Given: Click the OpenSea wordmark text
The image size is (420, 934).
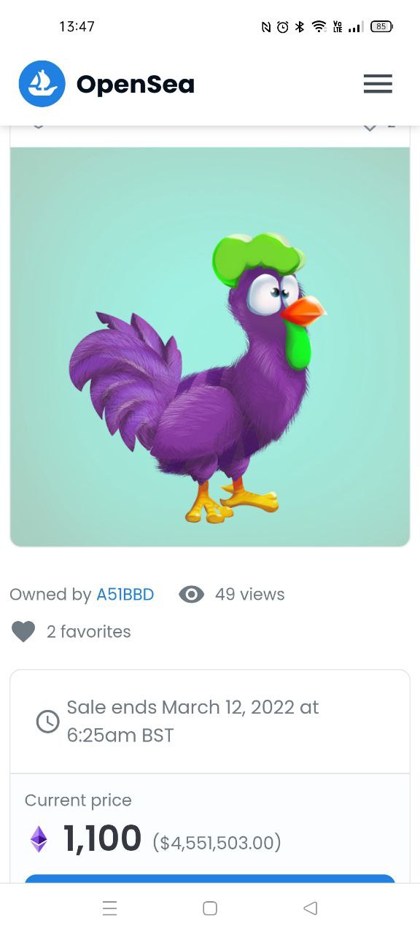Looking at the screenshot, I should tap(136, 85).
